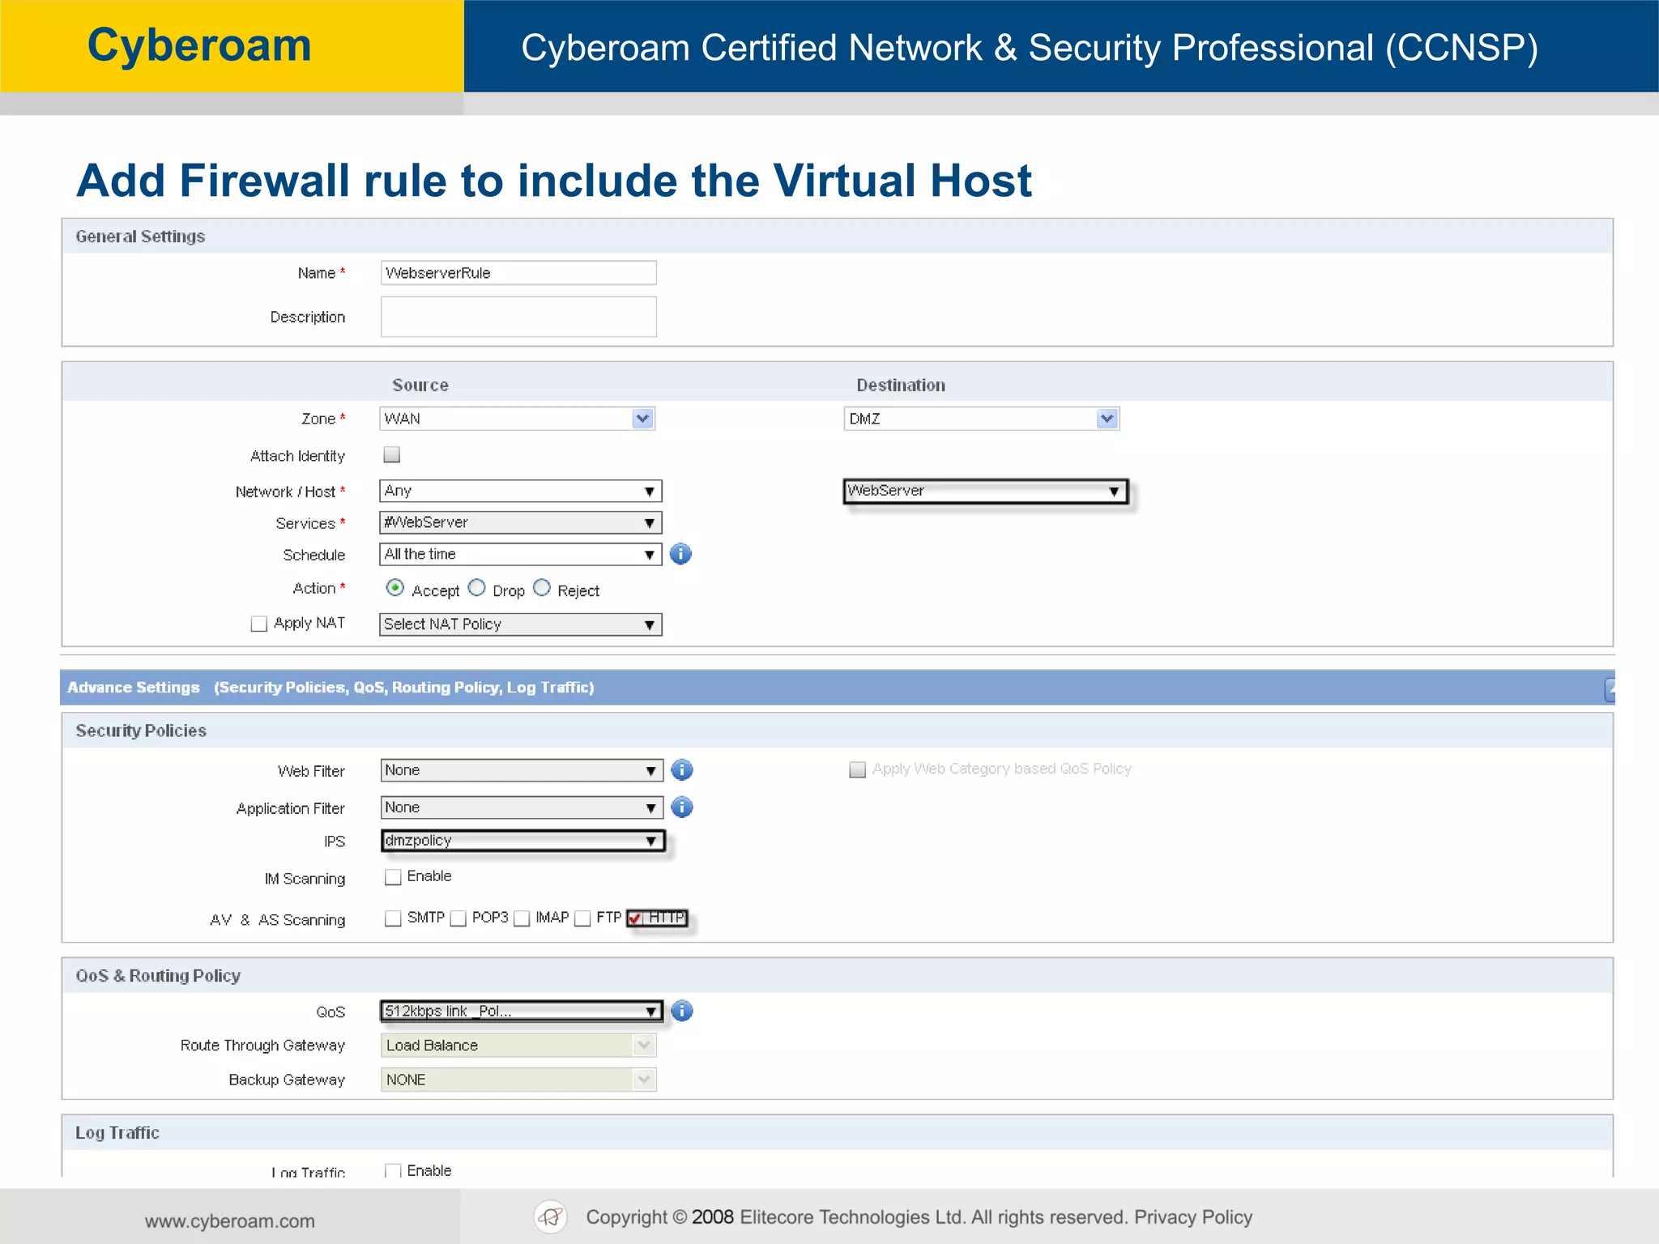Click the General Settings section title
1659x1244 pixels.
point(140,236)
